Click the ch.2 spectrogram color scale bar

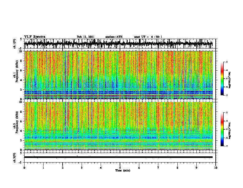[222, 129]
